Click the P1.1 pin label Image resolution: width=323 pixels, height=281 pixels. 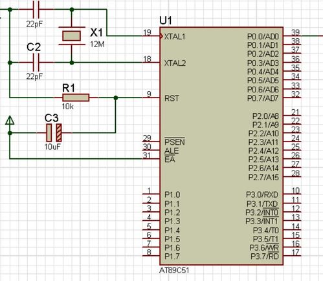[172, 203]
